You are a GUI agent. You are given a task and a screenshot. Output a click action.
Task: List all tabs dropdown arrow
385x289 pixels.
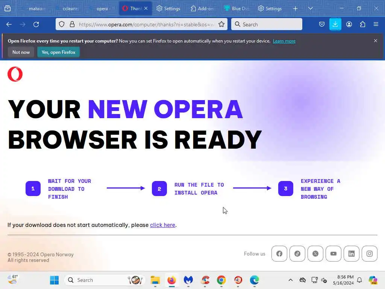click(x=311, y=9)
